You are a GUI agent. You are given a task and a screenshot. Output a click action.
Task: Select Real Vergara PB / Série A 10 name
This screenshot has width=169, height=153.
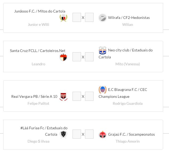pyautogui.click(x=34, y=96)
